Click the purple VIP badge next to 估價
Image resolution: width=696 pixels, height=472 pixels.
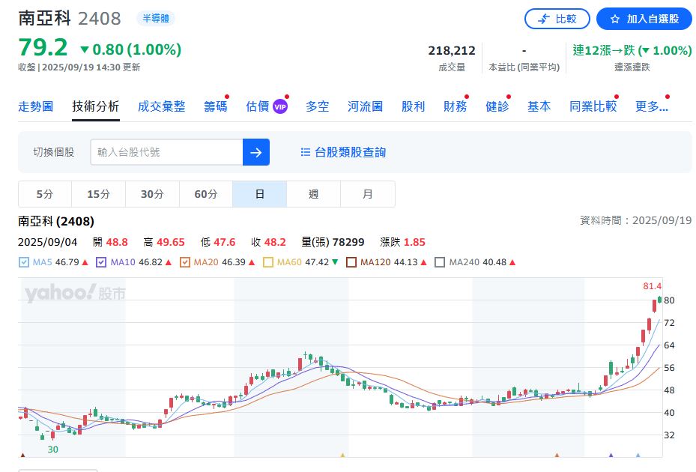(x=280, y=106)
